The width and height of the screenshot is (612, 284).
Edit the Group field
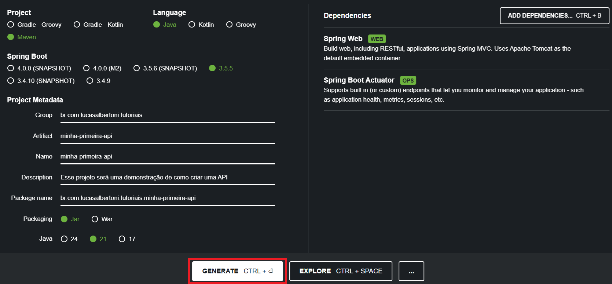click(168, 115)
